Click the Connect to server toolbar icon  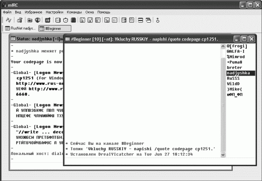coord(8,20)
